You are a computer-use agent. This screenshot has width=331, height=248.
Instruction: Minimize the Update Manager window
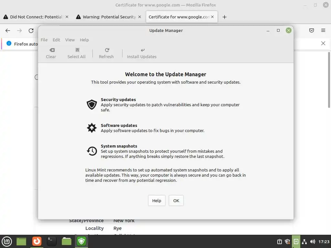(x=268, y=31)
